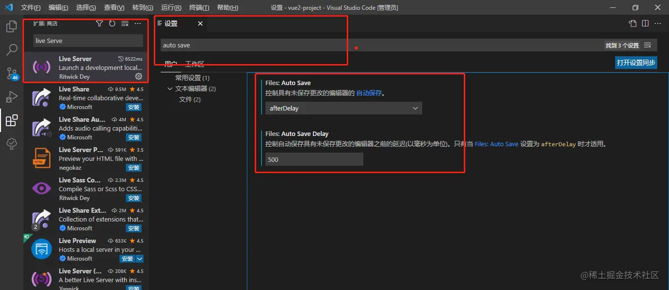
Task: Open settings JSON file icon
Action: [x=633, y=23]
